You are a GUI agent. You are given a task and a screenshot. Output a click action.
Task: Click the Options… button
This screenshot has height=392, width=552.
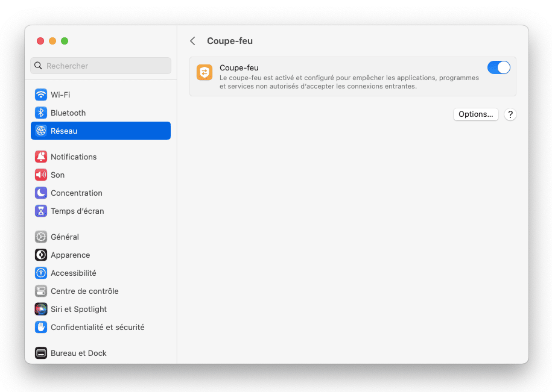(x=475, y=114)
